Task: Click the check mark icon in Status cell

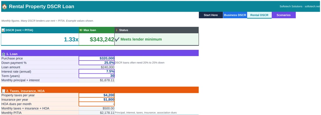Action: click(117, 39)
